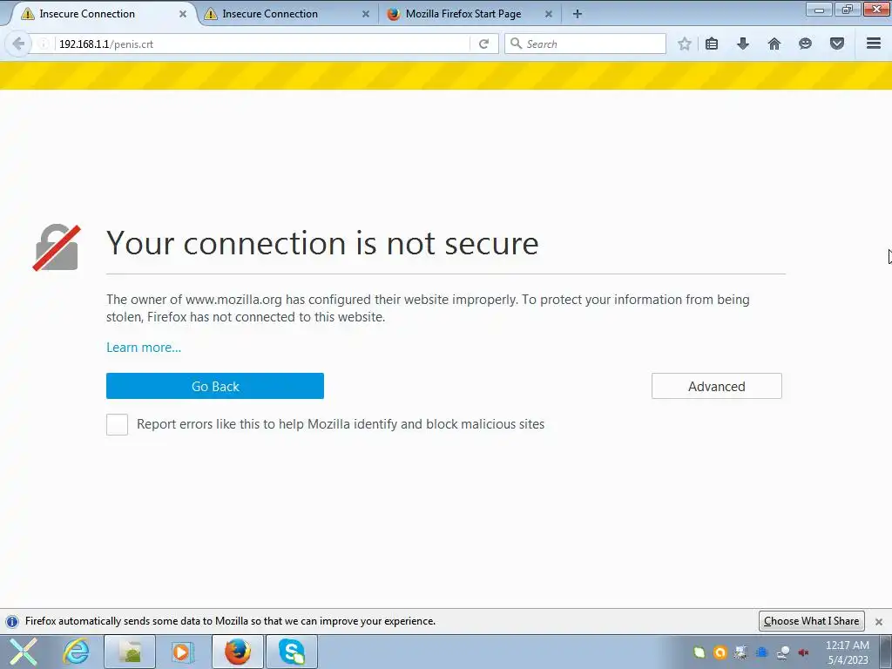
Task: Click the address bar showing 192.168.1.1
Action: tap(261, 44)
